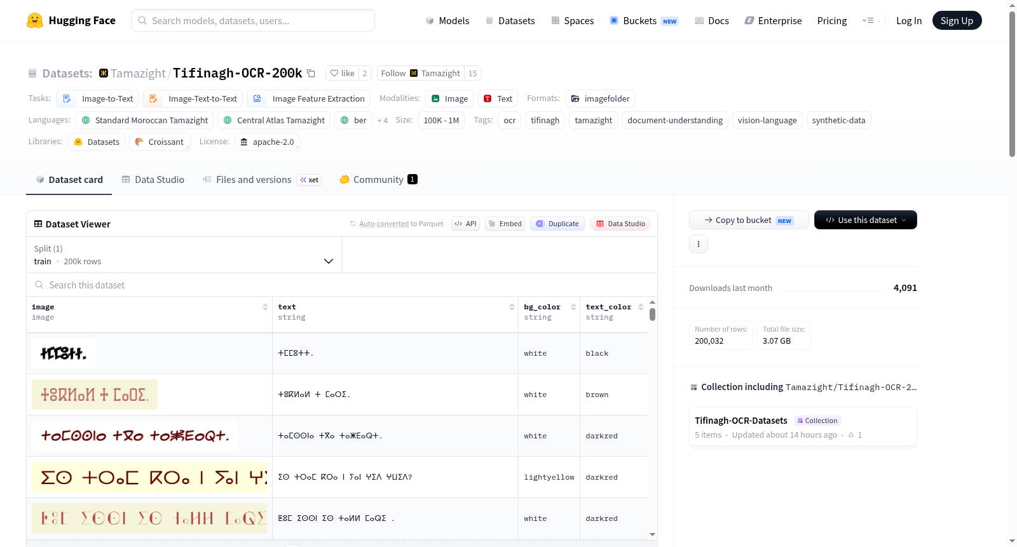Select the Image-Text-to-Text task tag

click(x=193, y=98)
